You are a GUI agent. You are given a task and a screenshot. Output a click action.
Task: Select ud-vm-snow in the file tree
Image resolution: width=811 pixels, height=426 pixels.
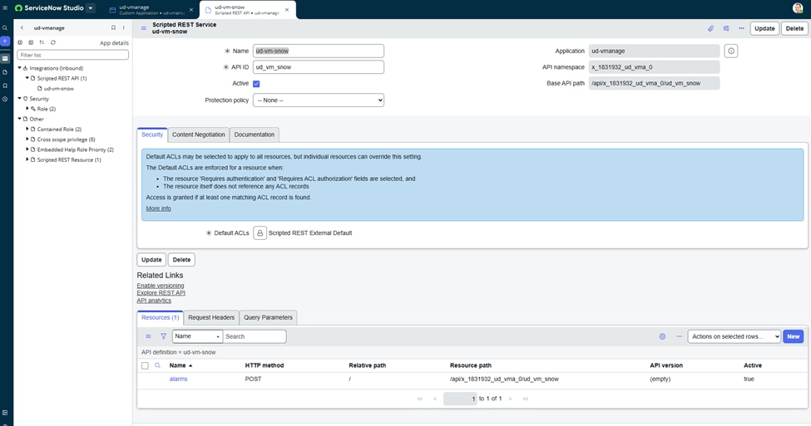coord(58,88)
